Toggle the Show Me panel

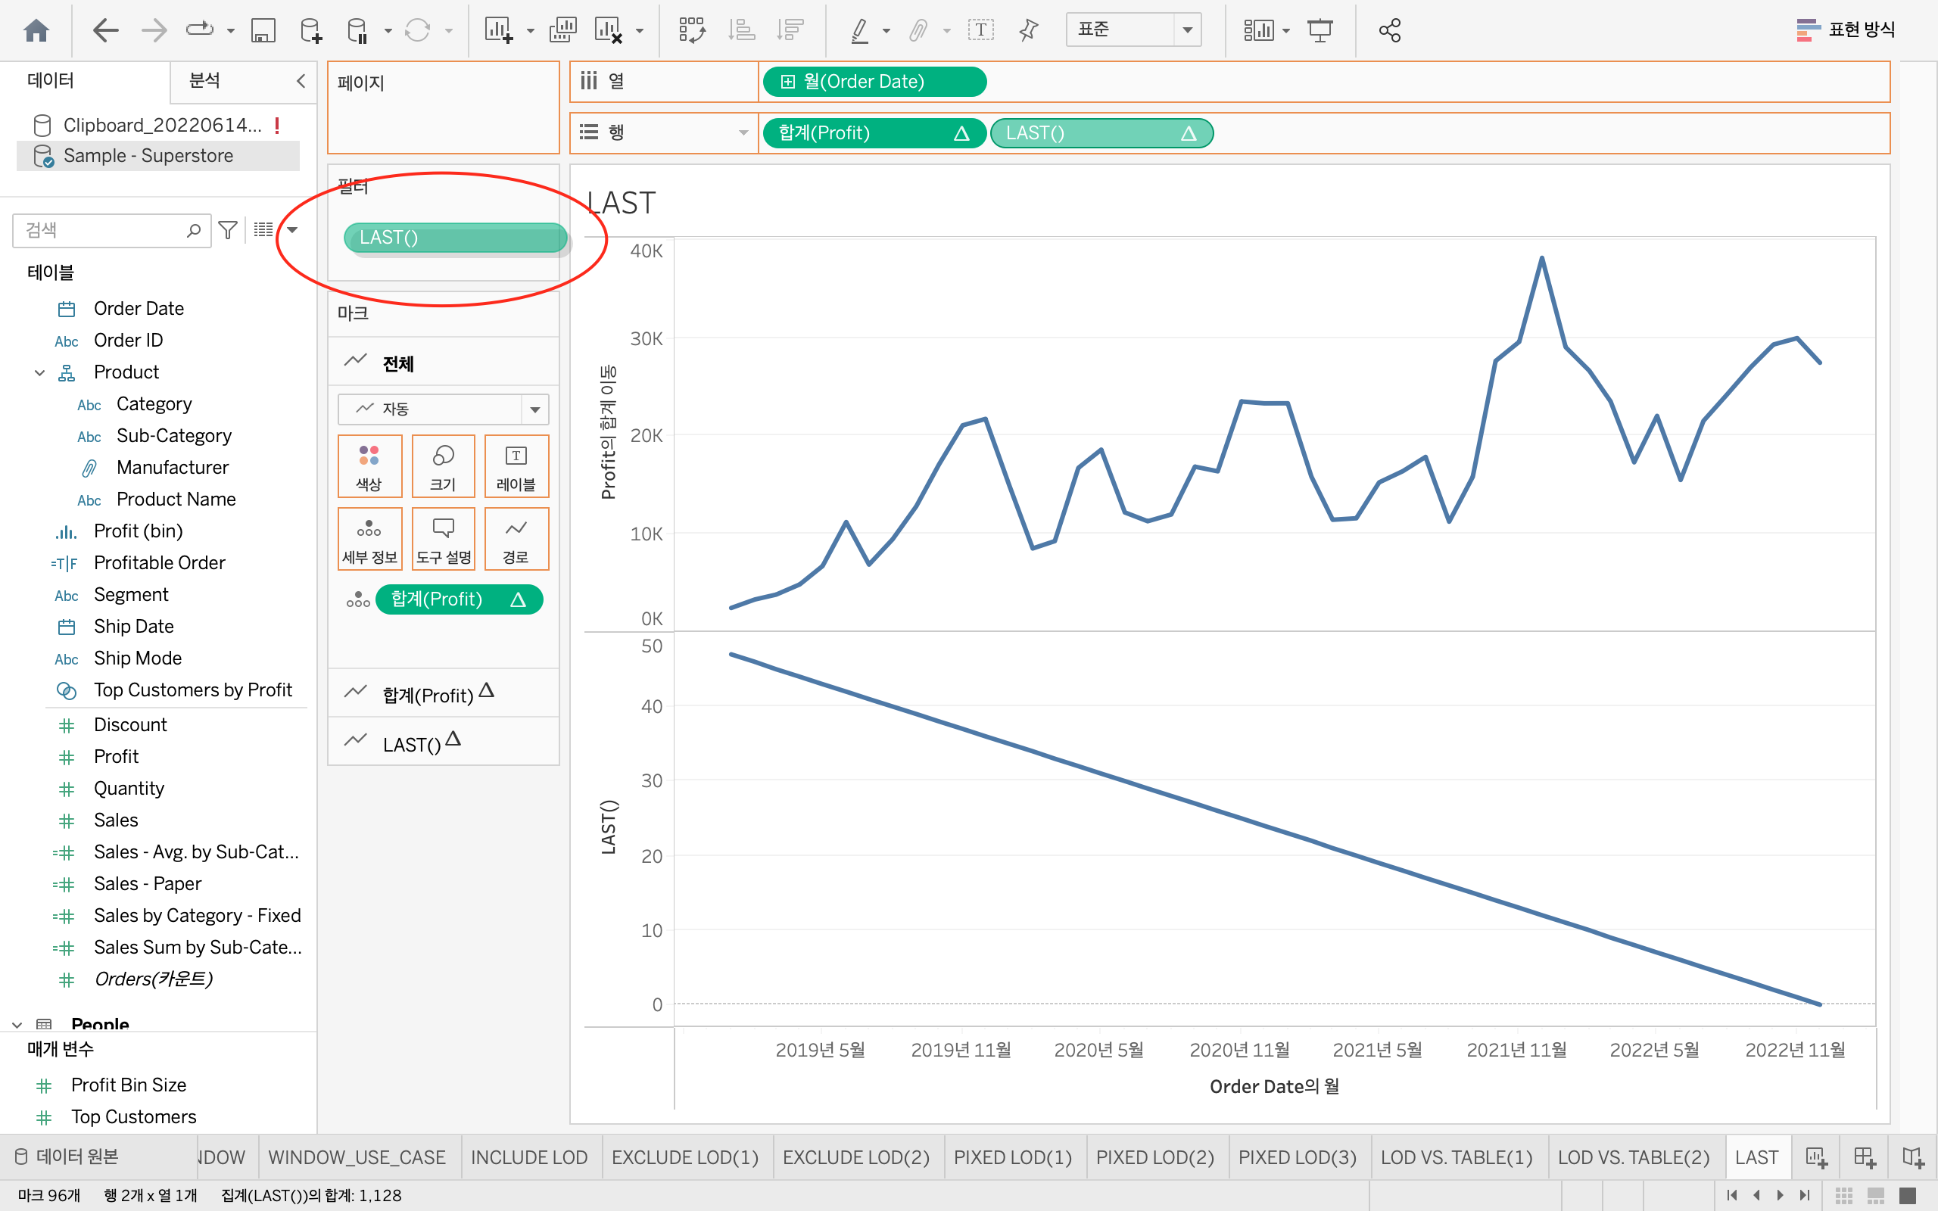click(x=1845, y=30)
